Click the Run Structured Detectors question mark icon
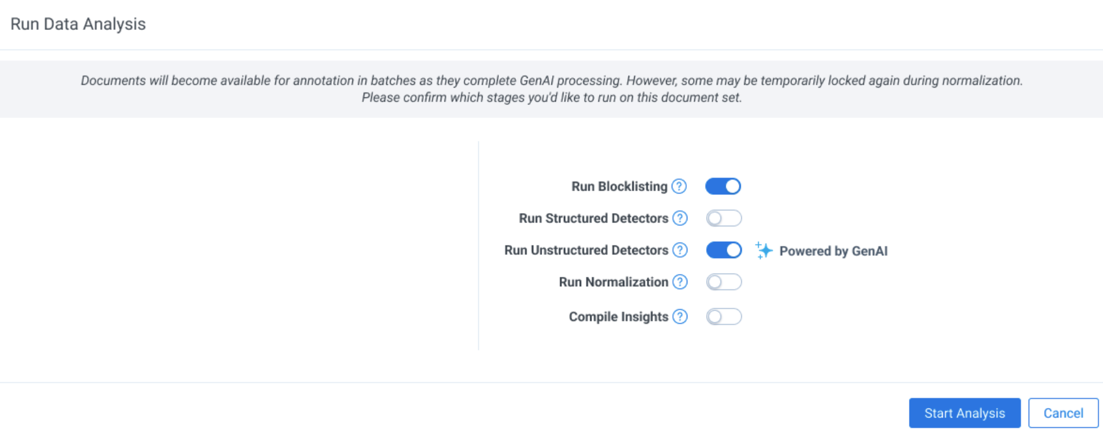This screenshot has height=433, width=1103. (679, 218)
